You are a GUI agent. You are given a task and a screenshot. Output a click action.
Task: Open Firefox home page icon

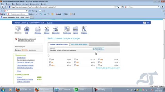point(163,7)
